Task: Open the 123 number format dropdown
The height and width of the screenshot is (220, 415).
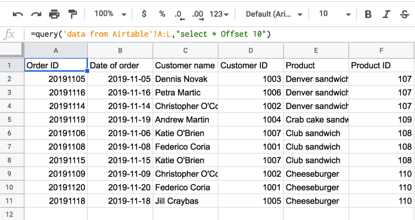Action: click(x=219, y=14)
